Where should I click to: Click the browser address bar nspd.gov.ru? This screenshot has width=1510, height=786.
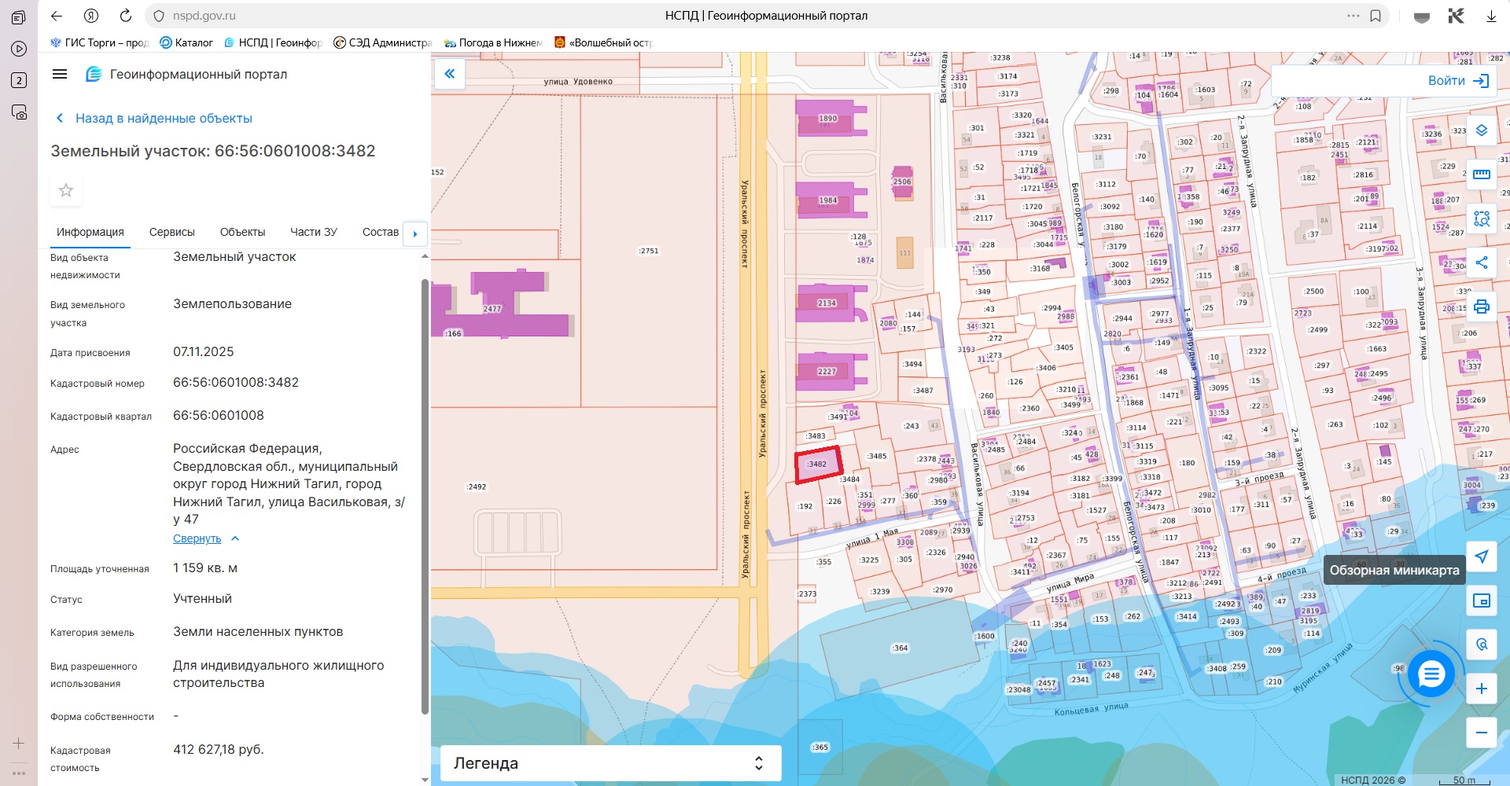click(204, 16)
